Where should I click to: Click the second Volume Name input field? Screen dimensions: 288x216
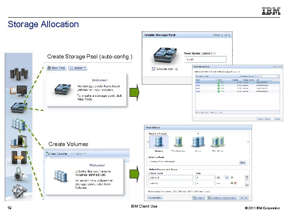tap(170, 183)
